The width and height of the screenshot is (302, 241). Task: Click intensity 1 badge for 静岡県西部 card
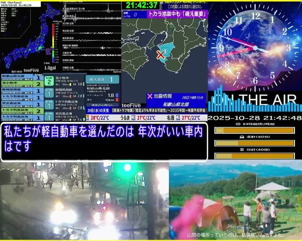pos(49,93)
